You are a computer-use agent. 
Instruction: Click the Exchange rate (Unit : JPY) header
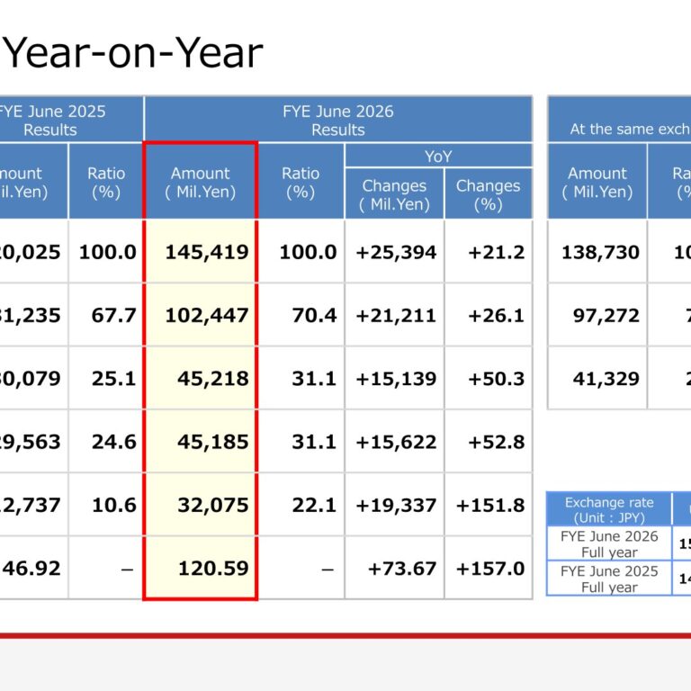609,509
